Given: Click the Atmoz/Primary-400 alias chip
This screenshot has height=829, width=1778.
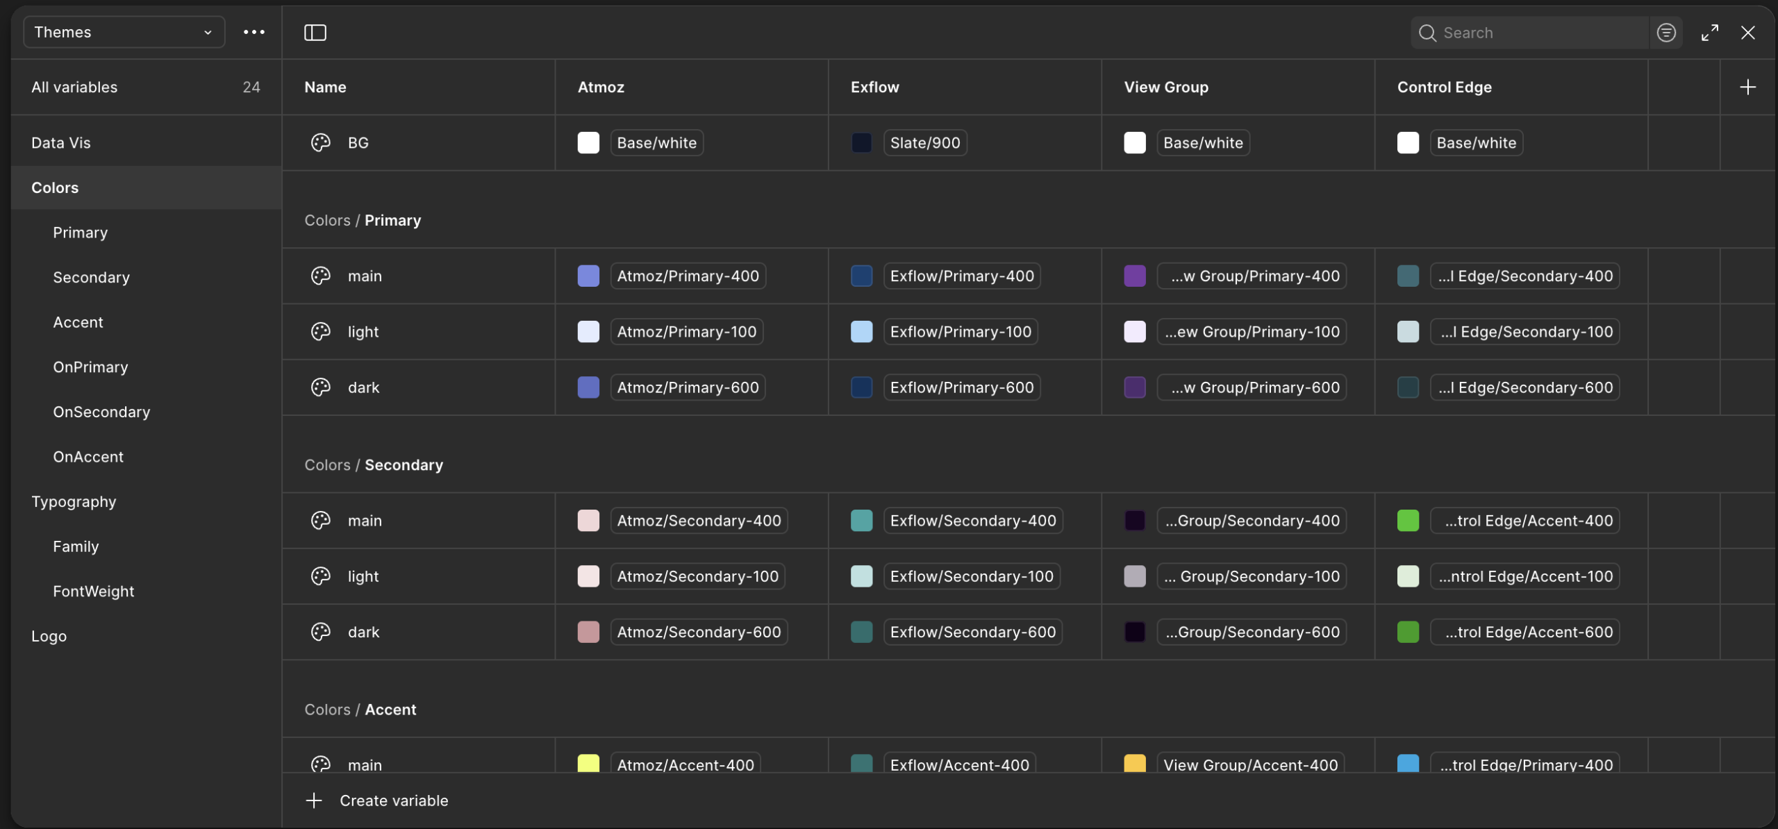Looking at the screenshot, I should (x=688, y=276).
